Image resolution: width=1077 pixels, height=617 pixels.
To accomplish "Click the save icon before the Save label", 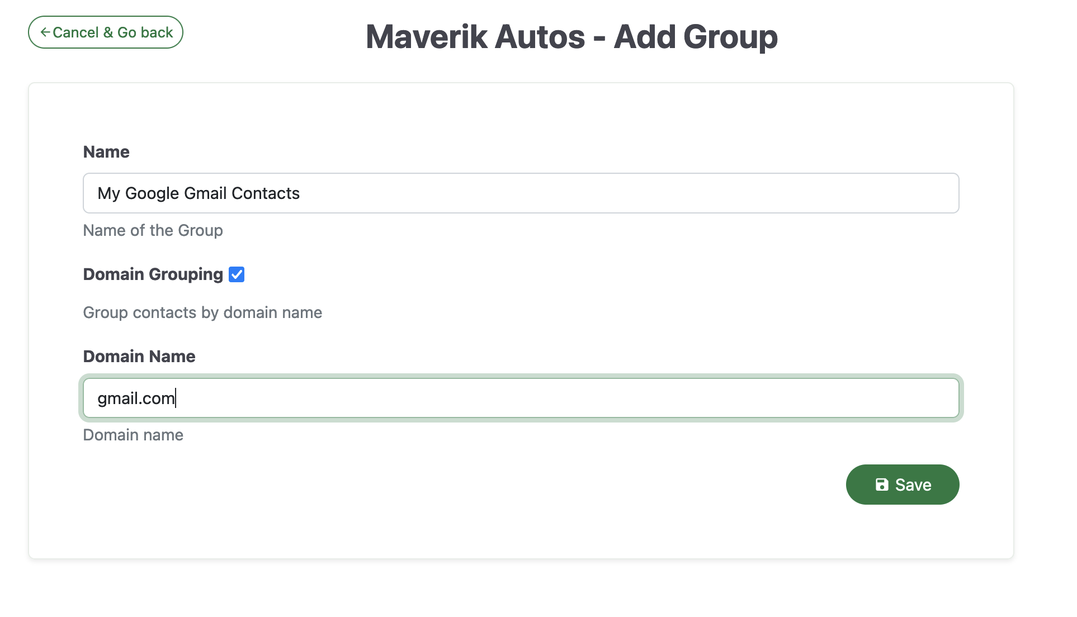I will 882,484.
